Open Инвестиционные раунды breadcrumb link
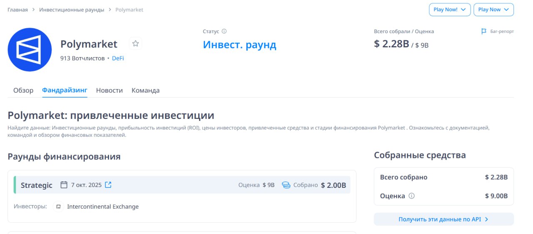533x234 pixels. tap(72, 10)
